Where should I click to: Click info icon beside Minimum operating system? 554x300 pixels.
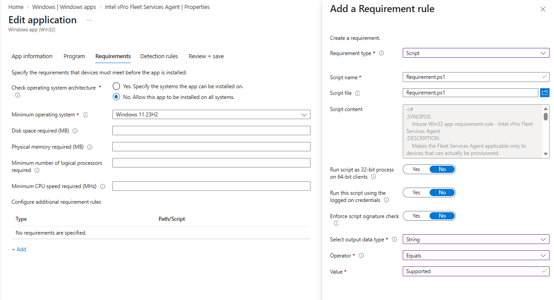(85, 115)
